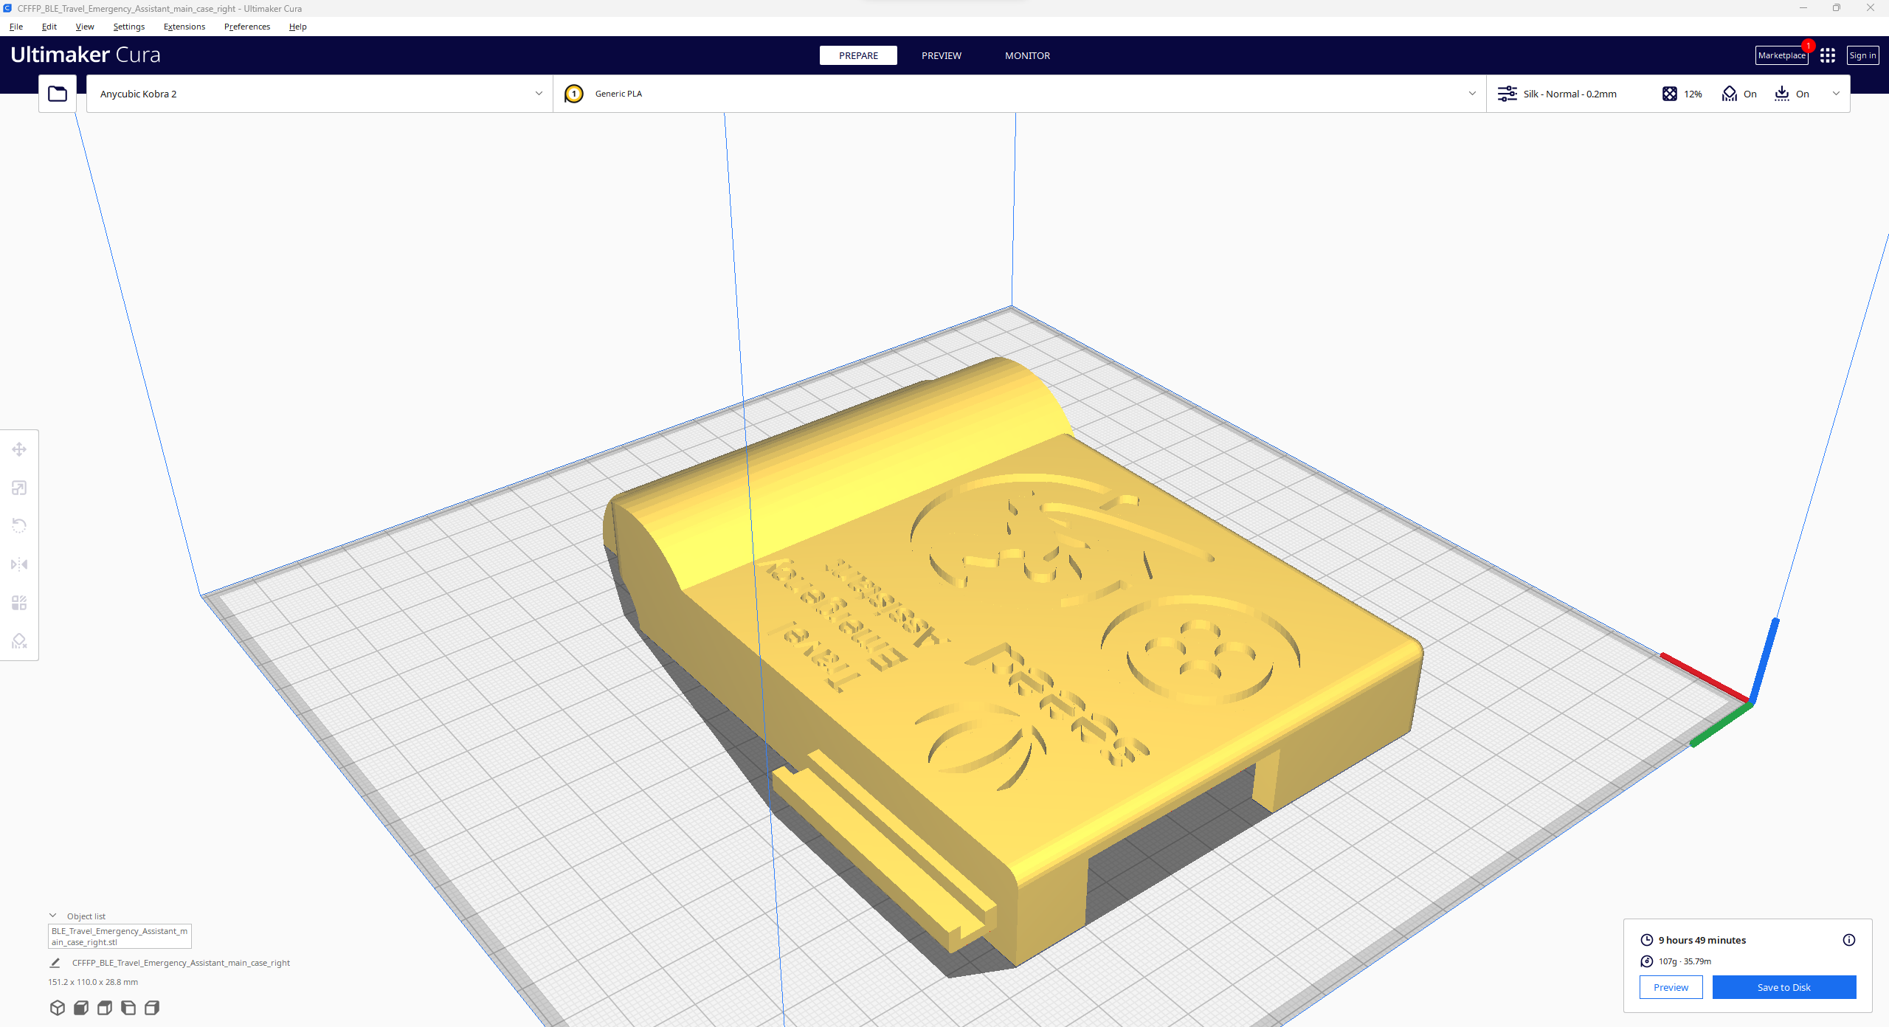This screenshot has width=1889, height=1027.
Task: Select the Move tool
Action: (x=19, y=449)
